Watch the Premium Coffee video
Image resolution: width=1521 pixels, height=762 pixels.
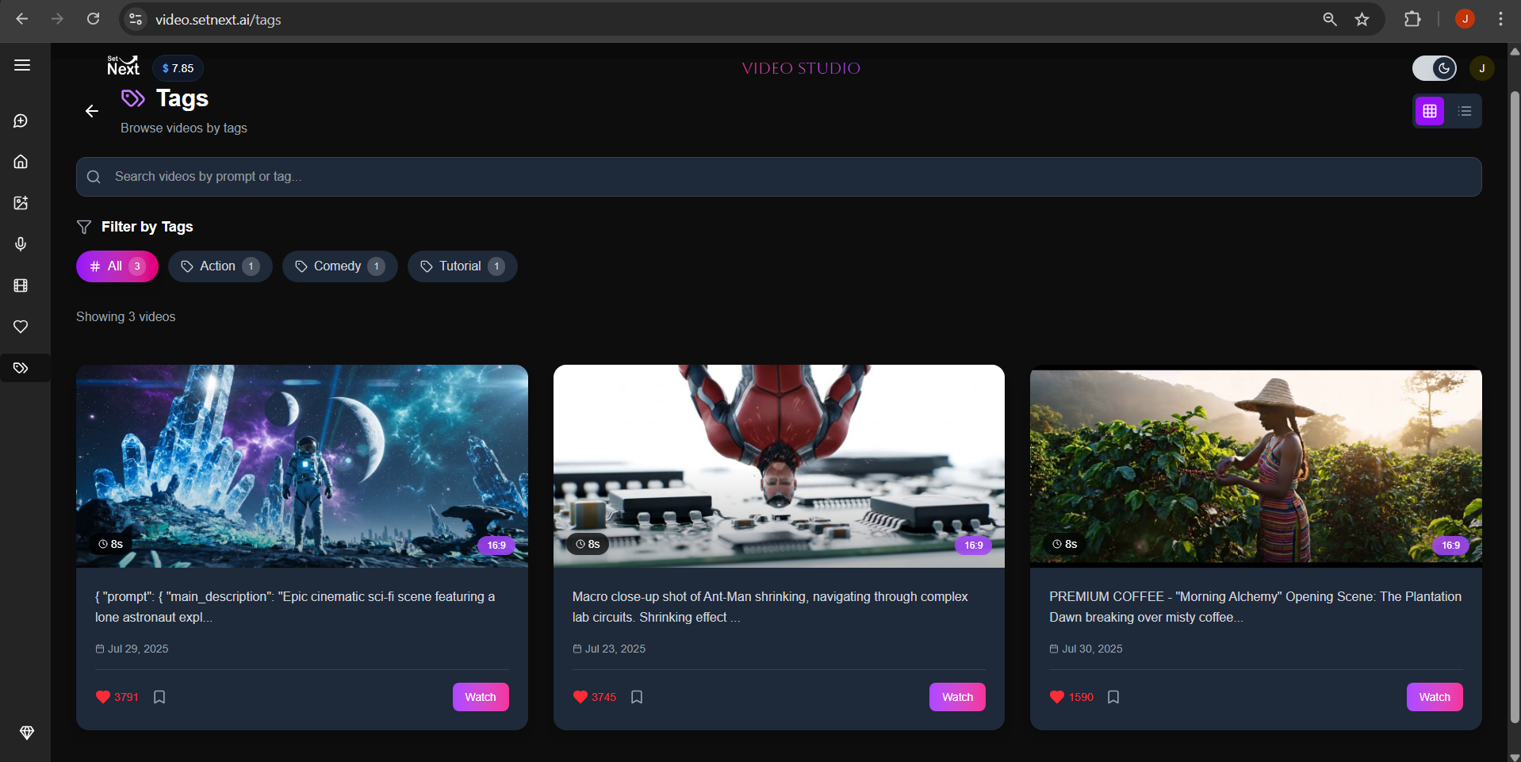tap(1434, 697)
